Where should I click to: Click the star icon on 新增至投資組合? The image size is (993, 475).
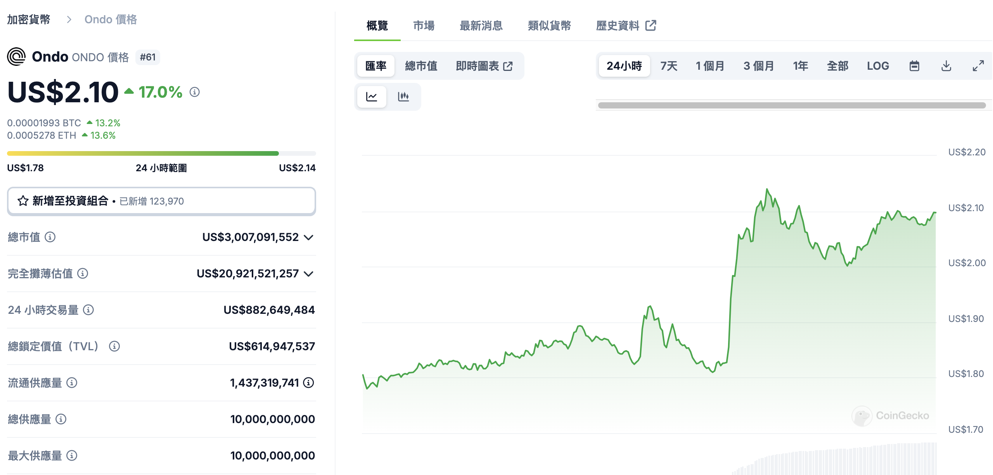click(x=23, y=201)
